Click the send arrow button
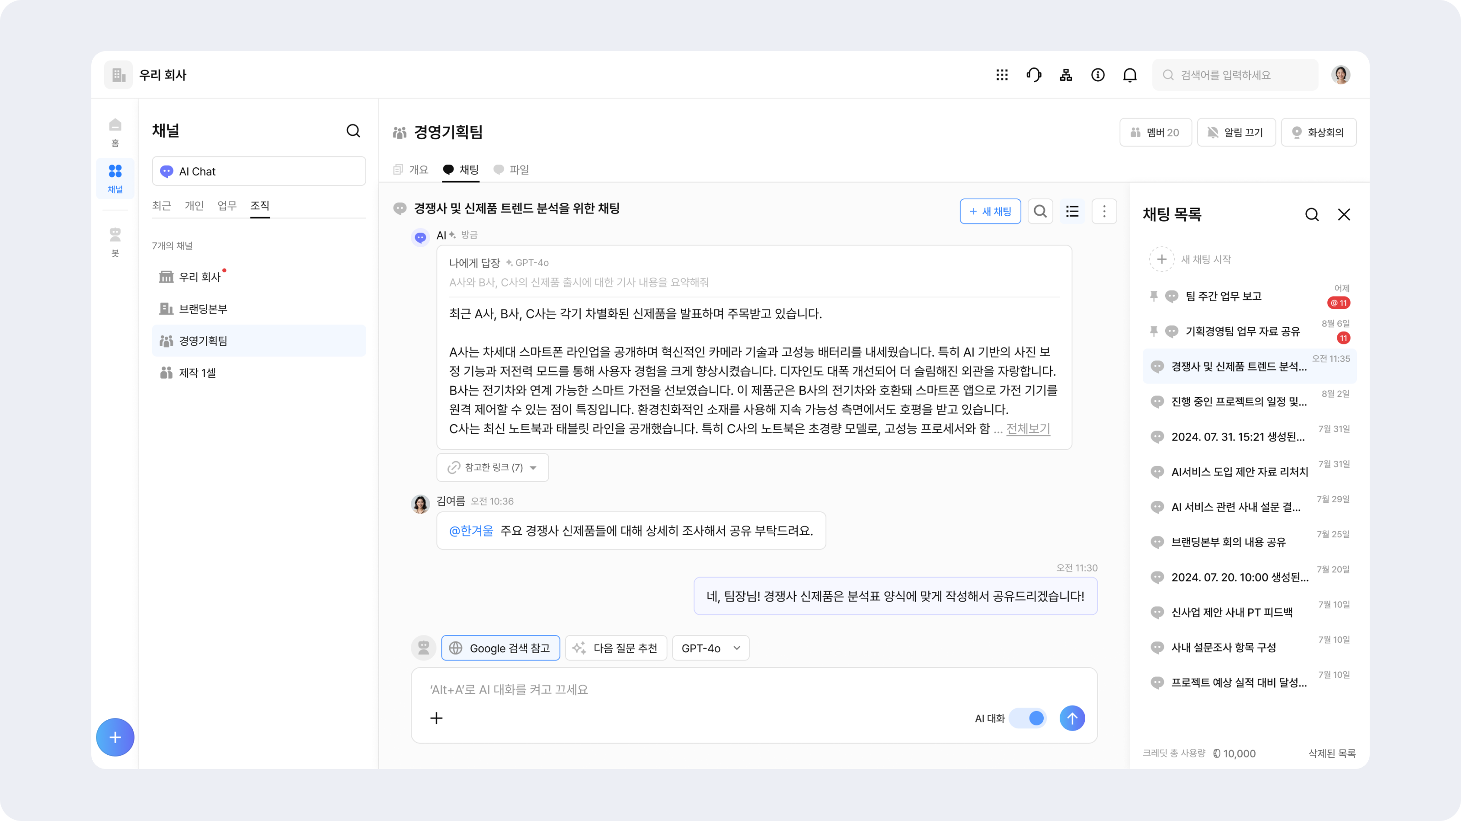 [1072, 718]
